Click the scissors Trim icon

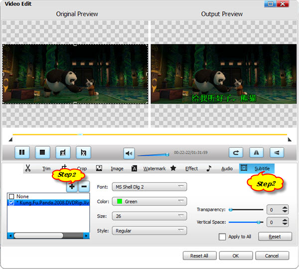tap(28, 168)
